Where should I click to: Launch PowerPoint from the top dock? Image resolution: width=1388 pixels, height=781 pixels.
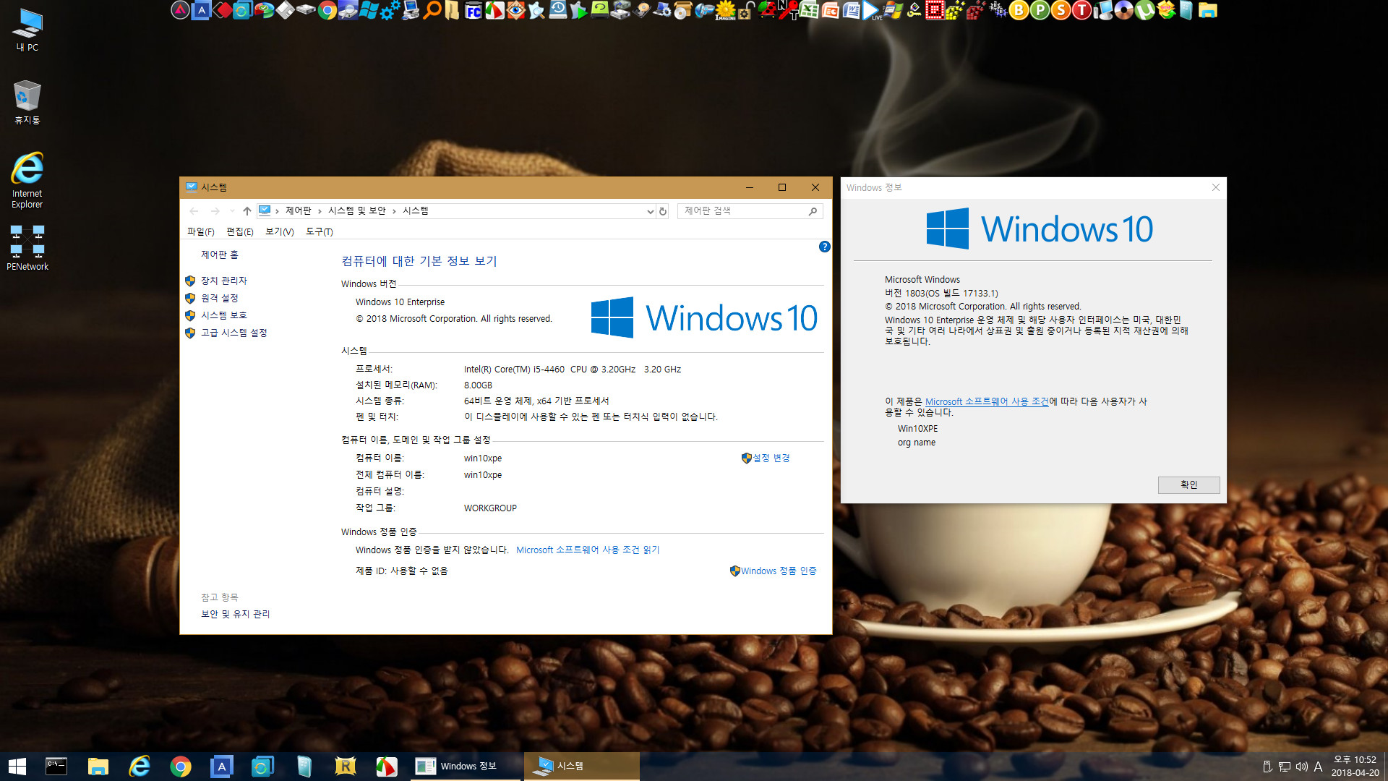pos(831,10)
